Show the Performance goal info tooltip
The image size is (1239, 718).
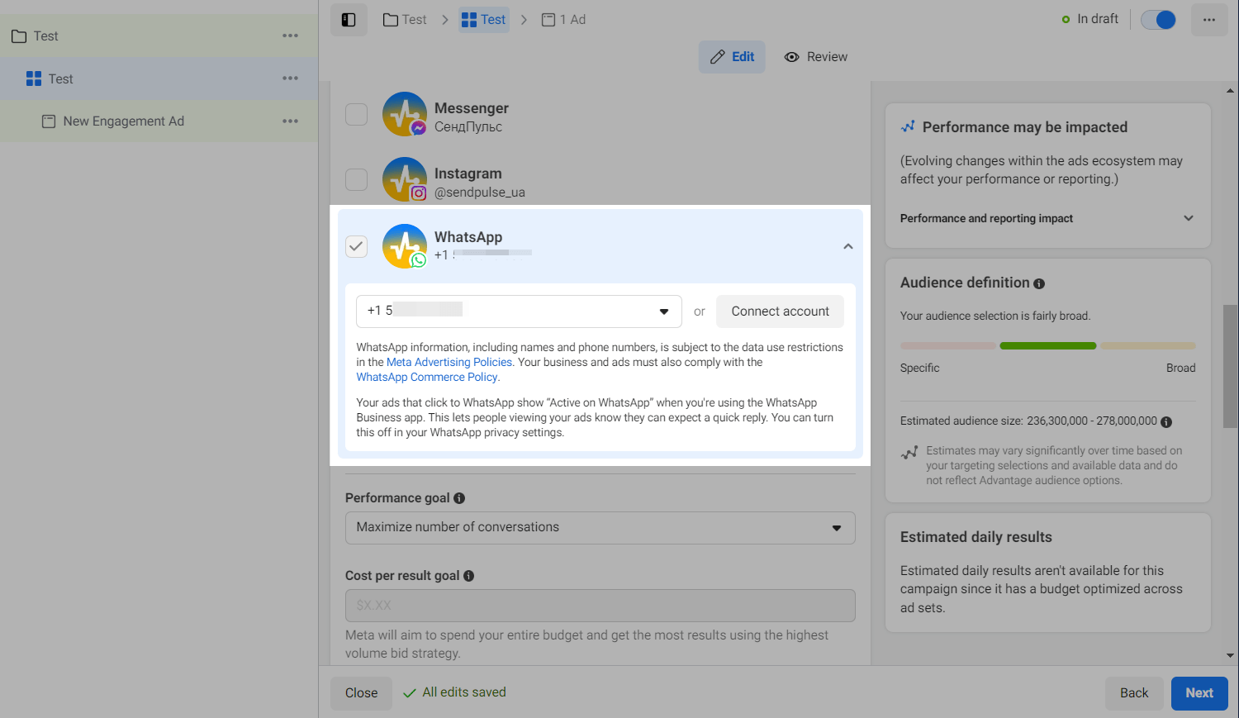(x=459, y=498)
